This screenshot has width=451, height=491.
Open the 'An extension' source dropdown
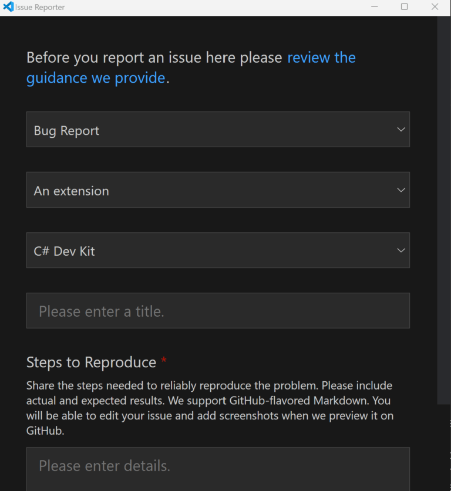[218, 189]
